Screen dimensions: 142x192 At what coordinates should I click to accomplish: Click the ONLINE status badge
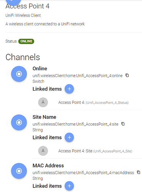(x=26, y=41)
